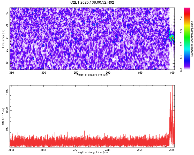Click the SNR plot's 'Height of straight line (km)' label

[92, 152]
